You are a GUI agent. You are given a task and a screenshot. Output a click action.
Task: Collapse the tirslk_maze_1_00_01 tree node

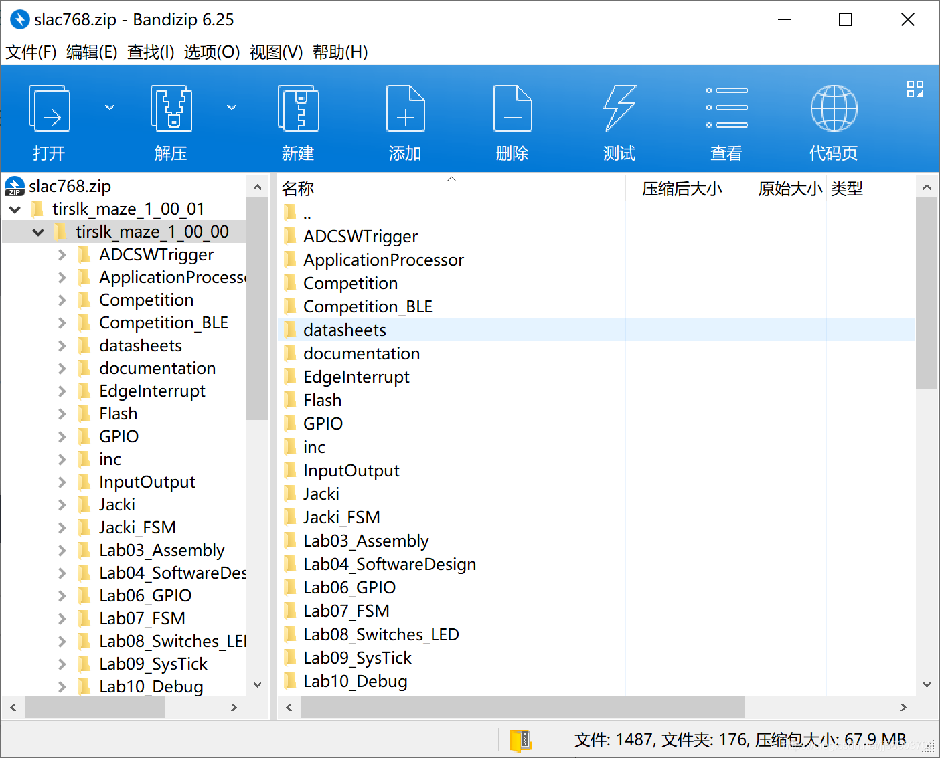click(x=15, y=209)
